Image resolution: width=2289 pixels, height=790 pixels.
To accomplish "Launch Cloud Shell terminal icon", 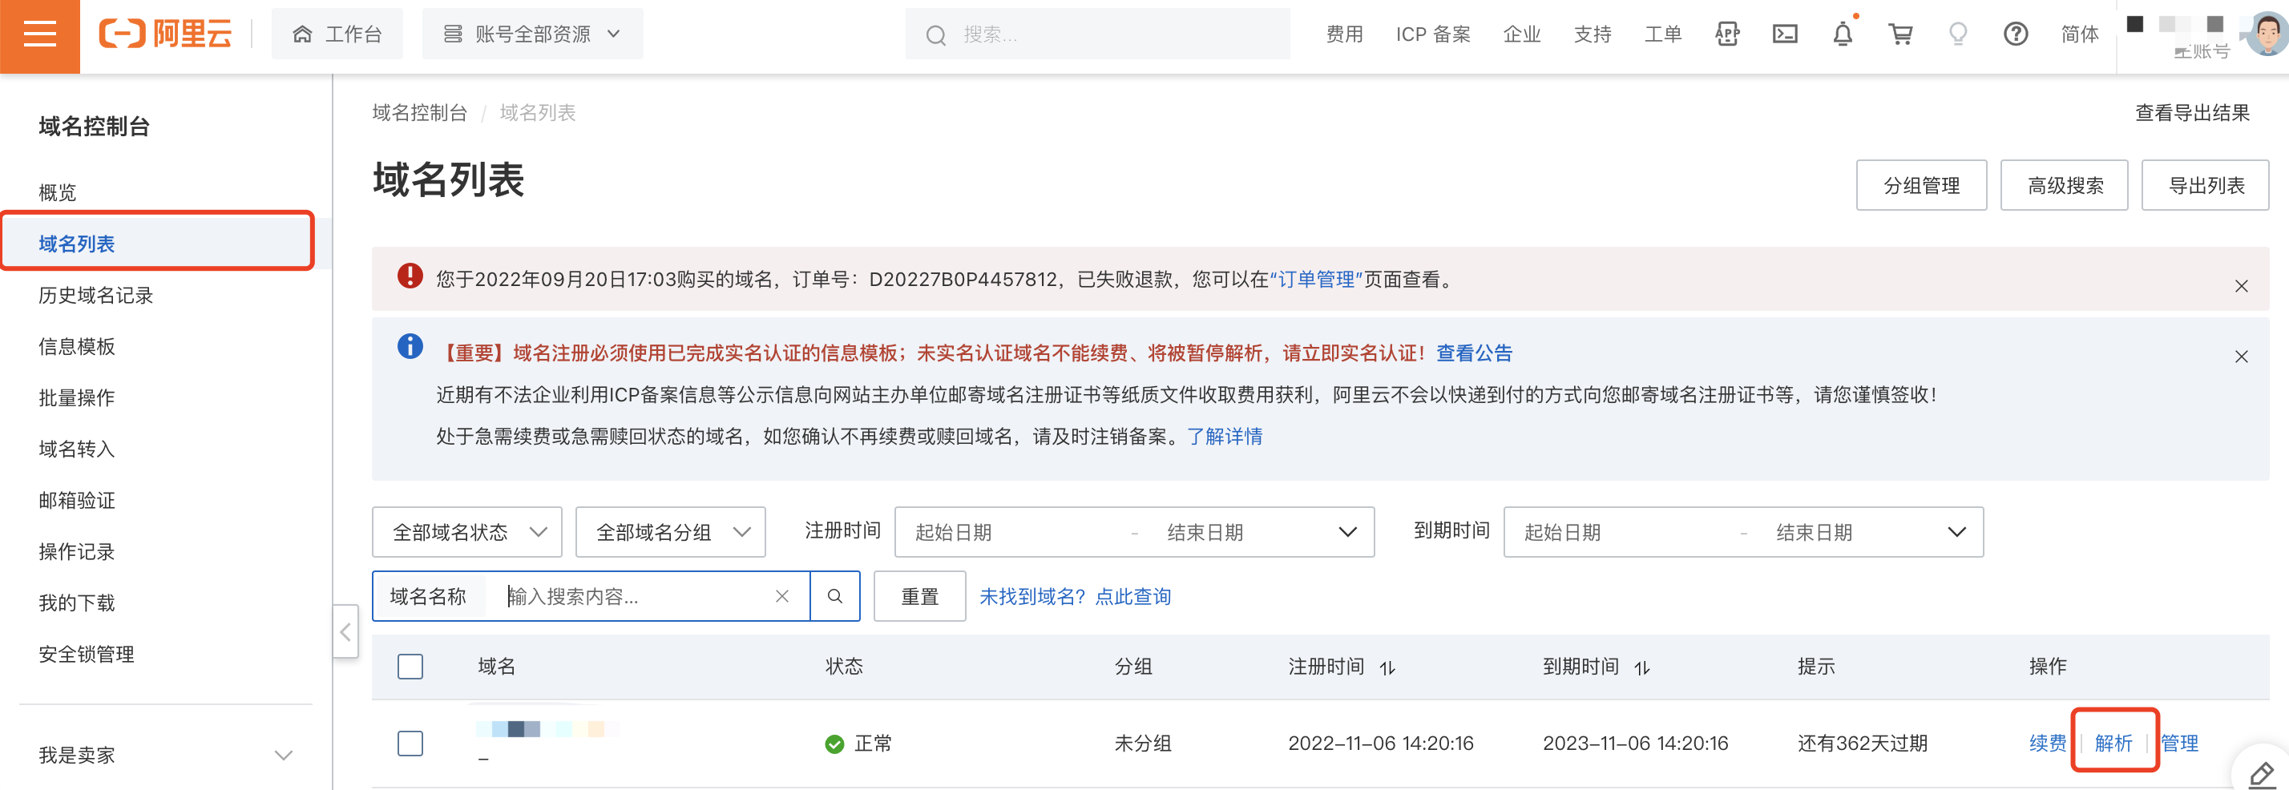I will coord(1784,34).
